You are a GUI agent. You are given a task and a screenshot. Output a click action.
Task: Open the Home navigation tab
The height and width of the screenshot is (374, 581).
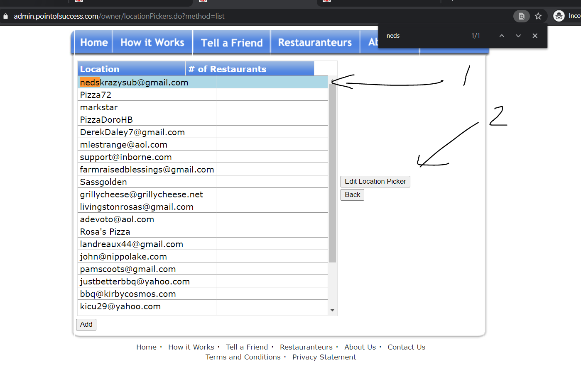click(x=94, y=43)
